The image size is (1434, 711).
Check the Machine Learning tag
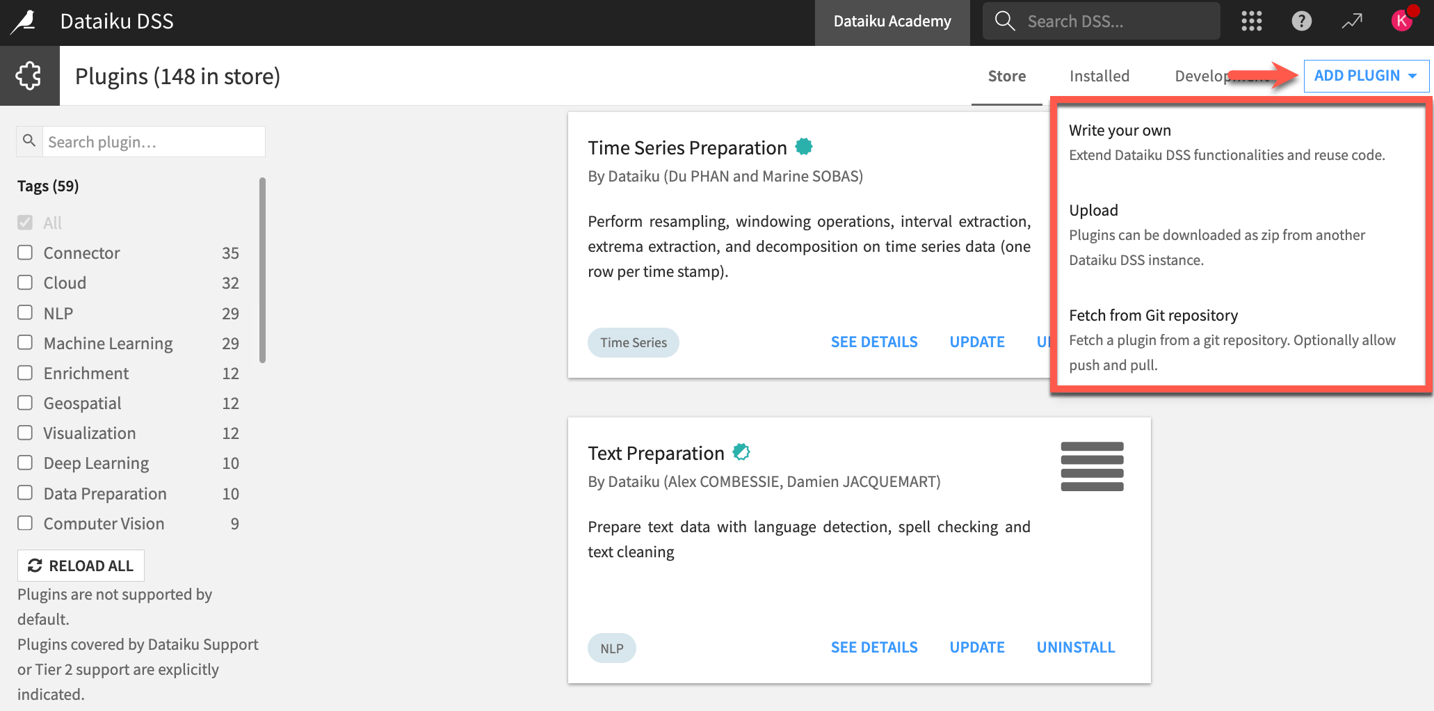pos(25,342)
